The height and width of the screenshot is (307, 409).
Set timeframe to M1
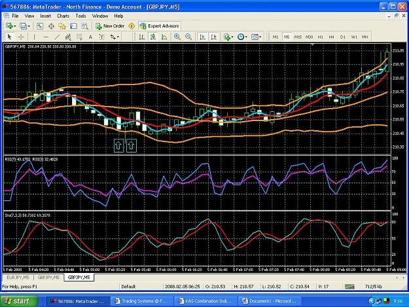tap(276, 37)
